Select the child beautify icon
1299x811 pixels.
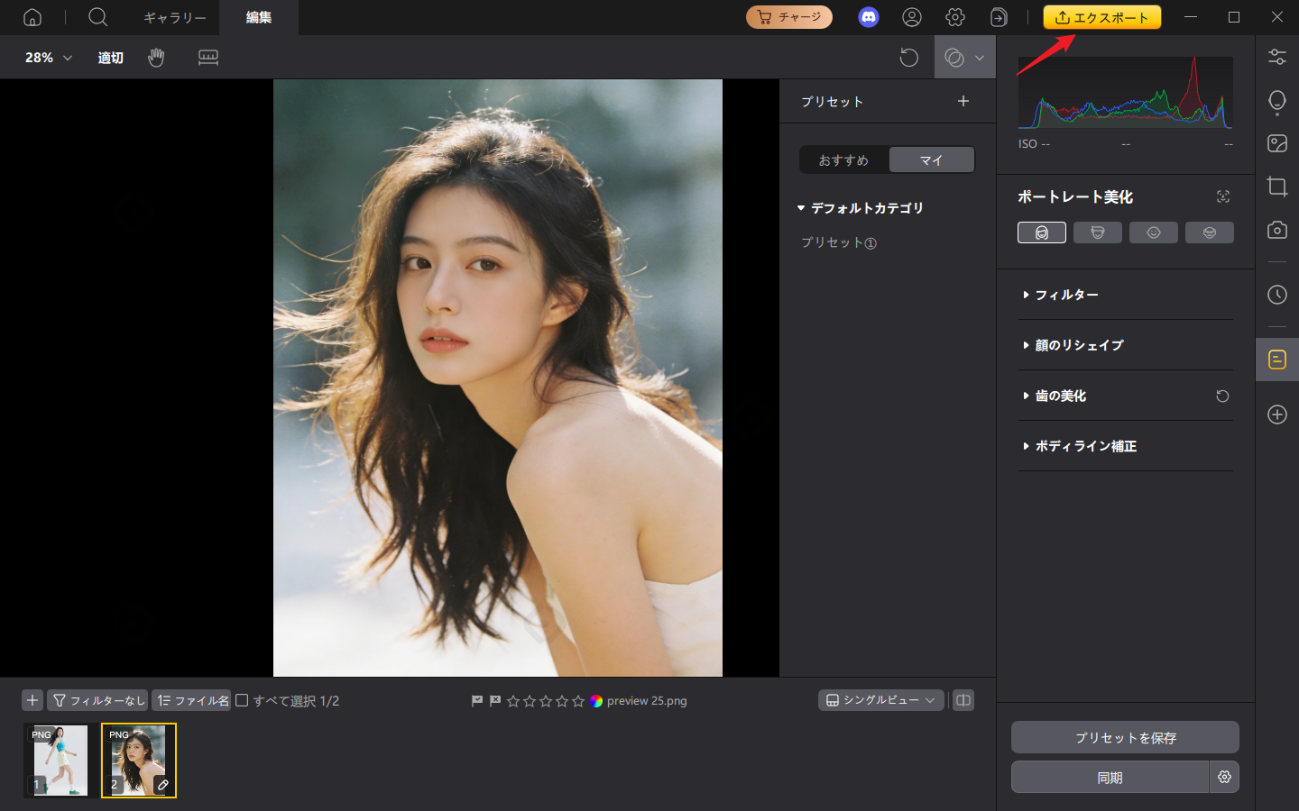pos(1154,232)
